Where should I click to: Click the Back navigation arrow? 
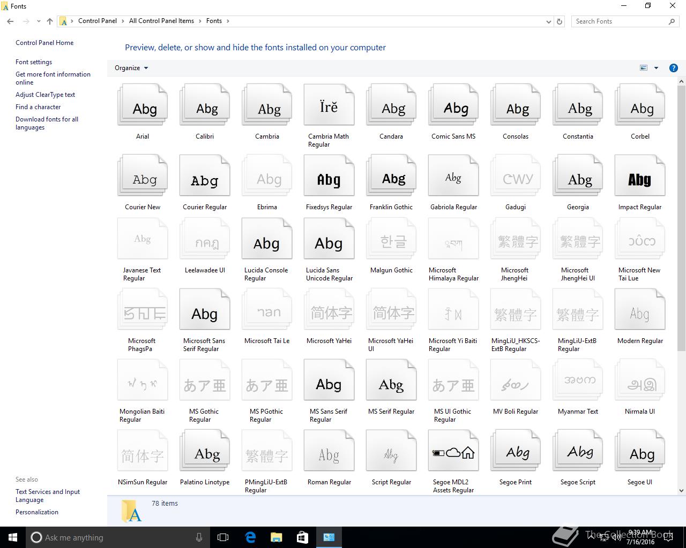tap(10, 21)
